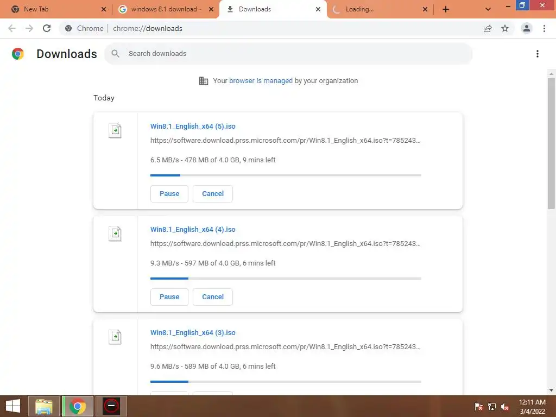556x417 pixels.
Task: Pause the Win8.1_English_x64 (4).iso download
Action: [x=169, y=297]
